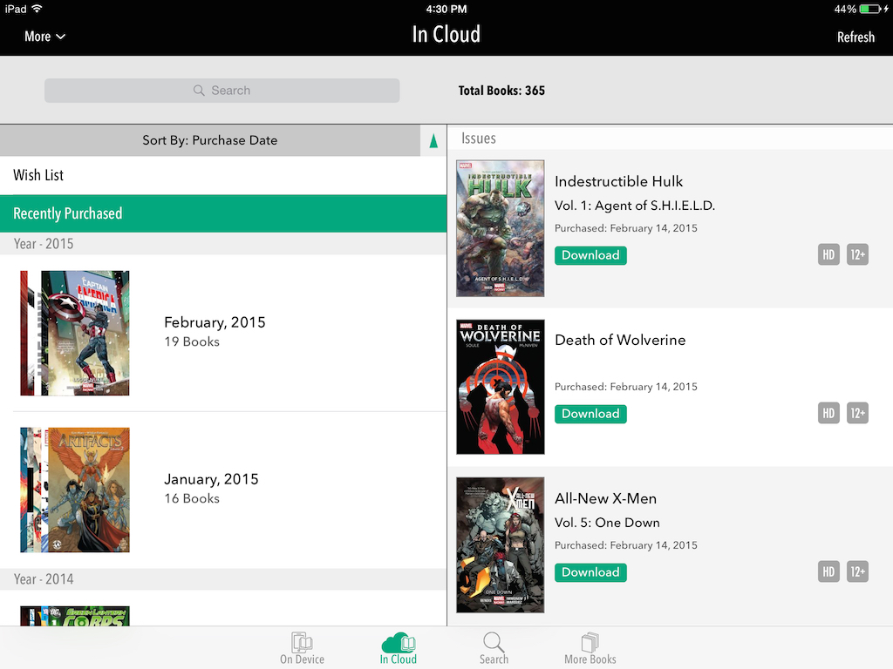Screen dimensions: 893x669
Task: Switch to the In Cloud tab
Action: click(x=399, y=648)
